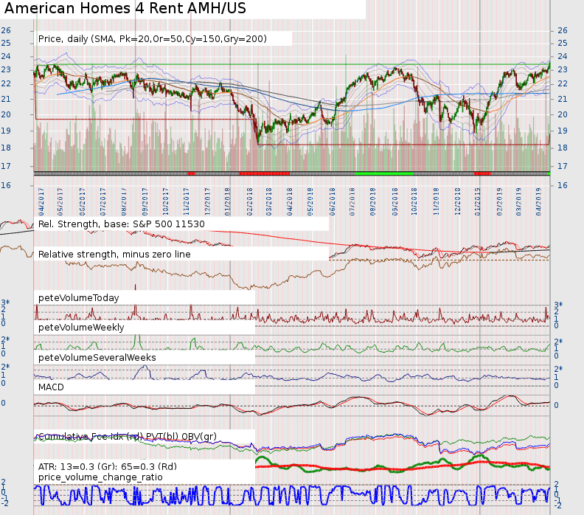Select the 08/2017 date label

tap(124, 201)
